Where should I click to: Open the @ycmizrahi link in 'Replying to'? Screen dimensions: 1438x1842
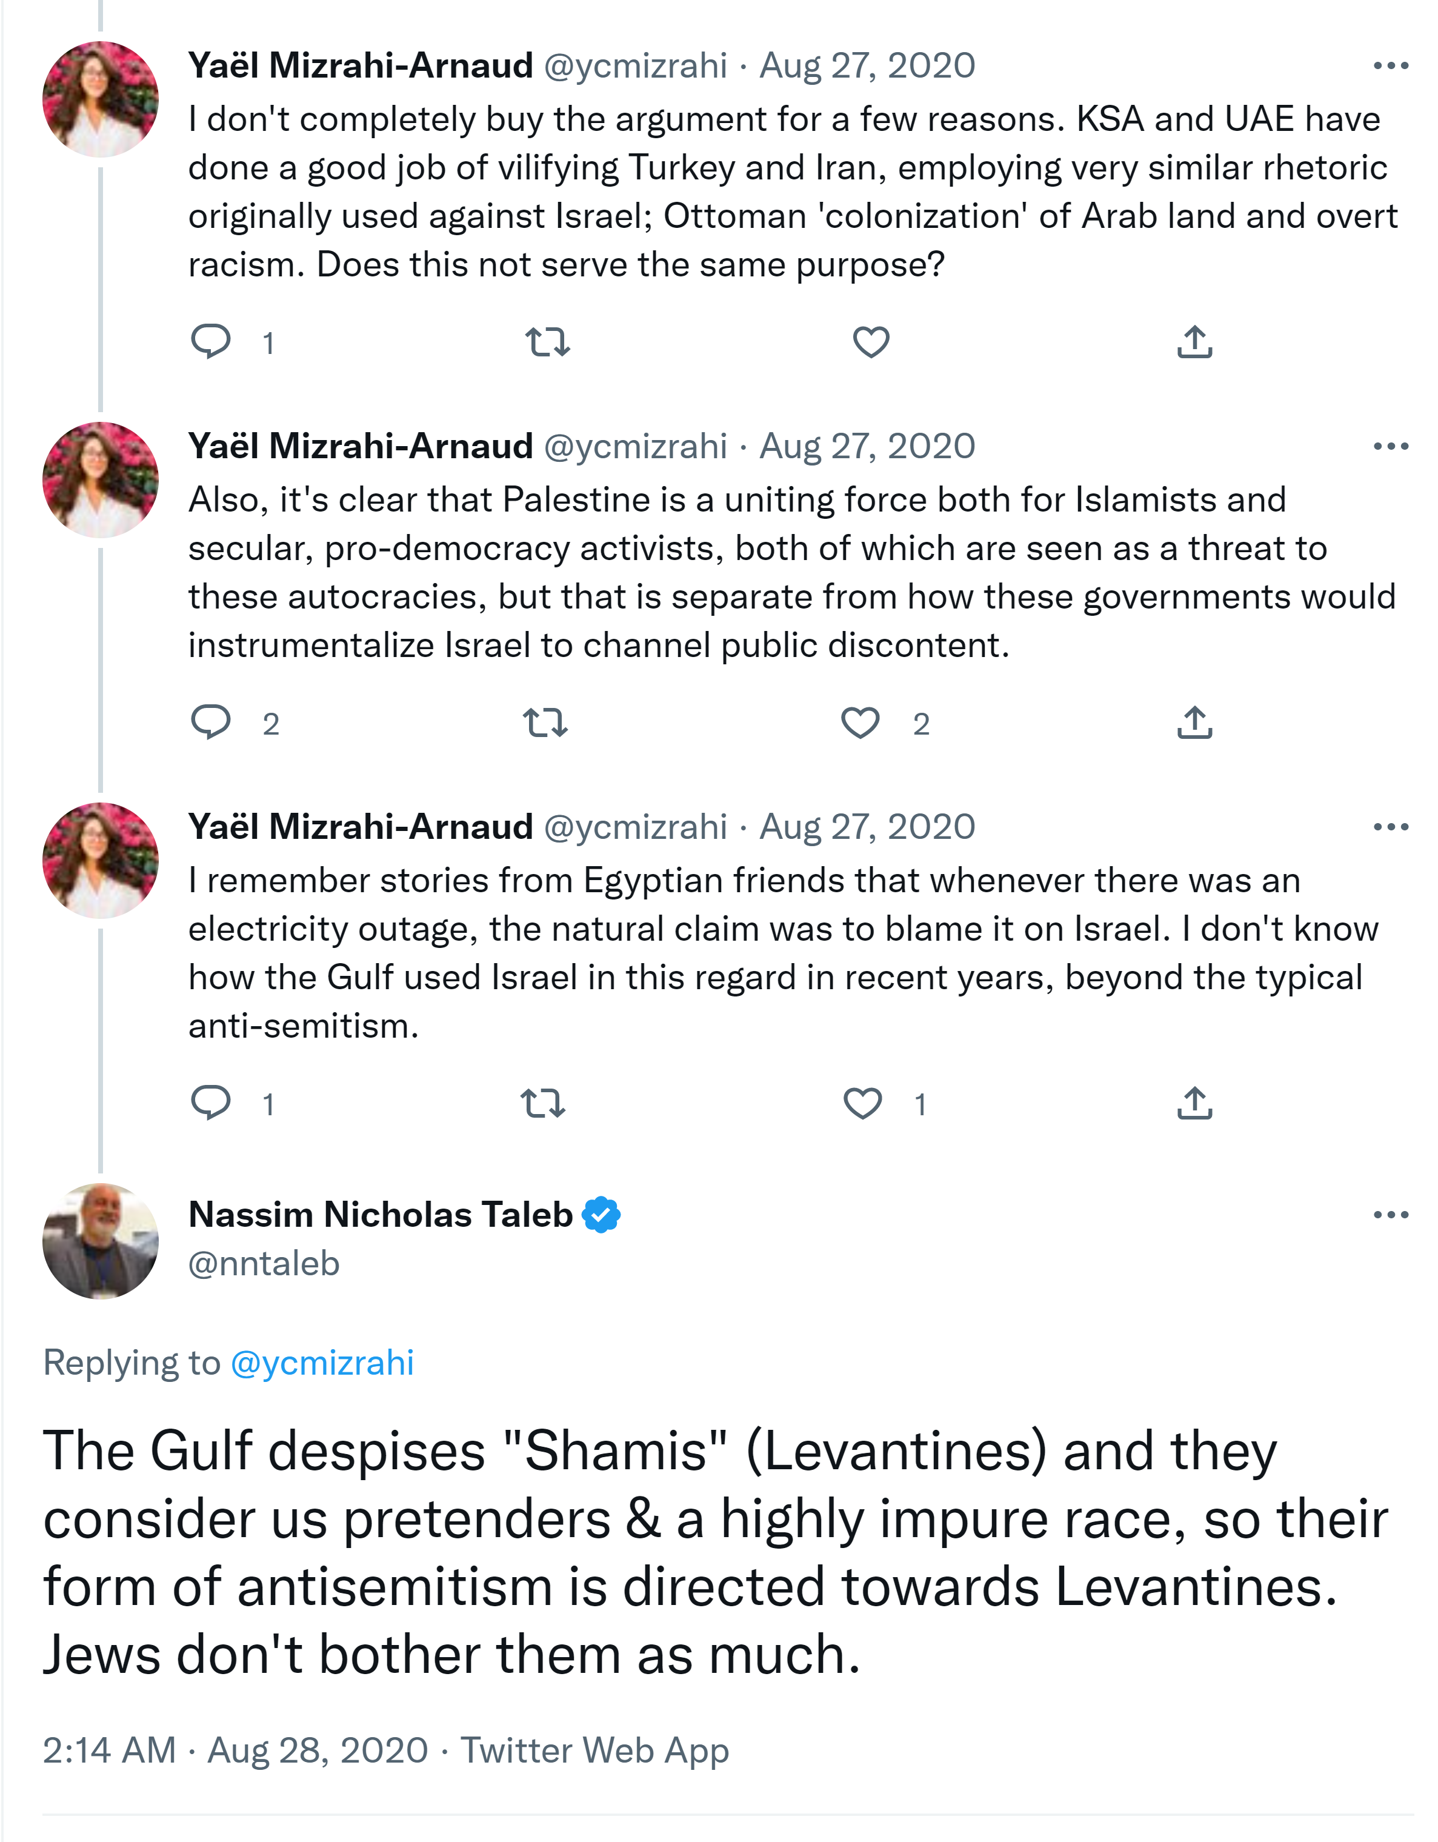(321, 1363)
